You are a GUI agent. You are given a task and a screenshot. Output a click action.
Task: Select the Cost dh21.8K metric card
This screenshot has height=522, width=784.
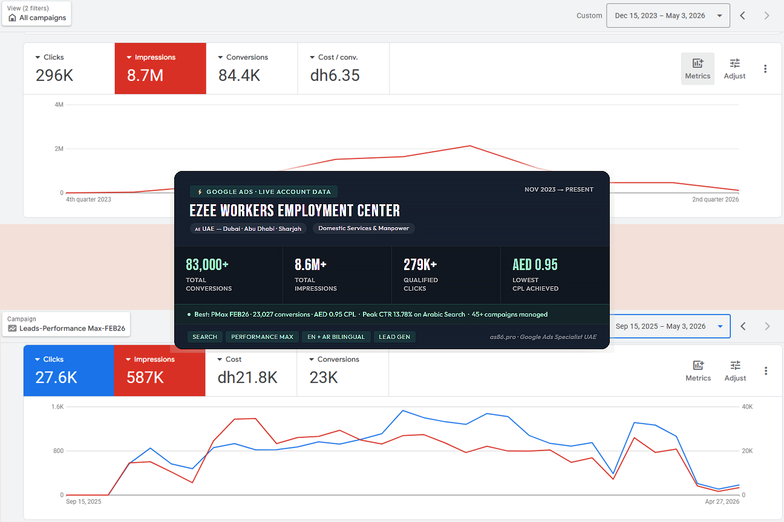click(x=251, y=370)
